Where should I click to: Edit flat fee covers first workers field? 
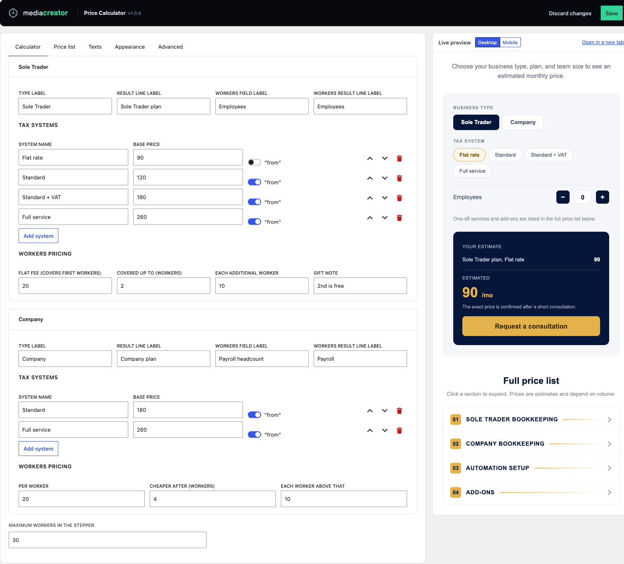pos(65,286)
